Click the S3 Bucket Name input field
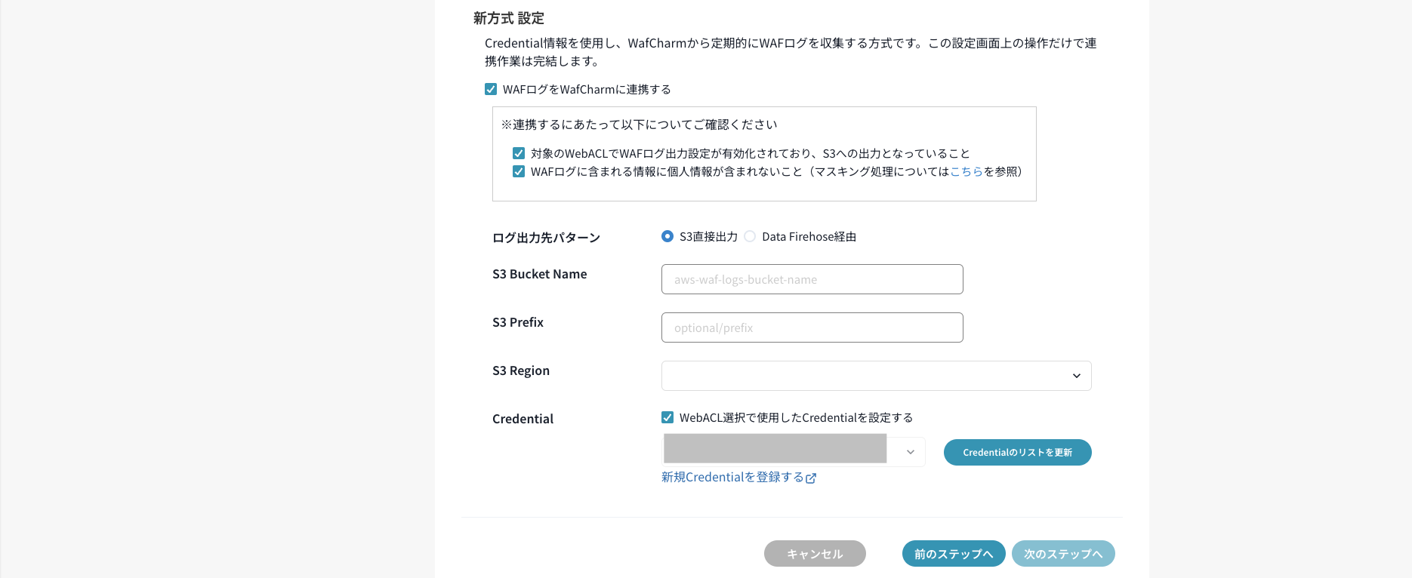Image resolution: width=1412 pixels, height=578 pixels. tap(812, 279)
